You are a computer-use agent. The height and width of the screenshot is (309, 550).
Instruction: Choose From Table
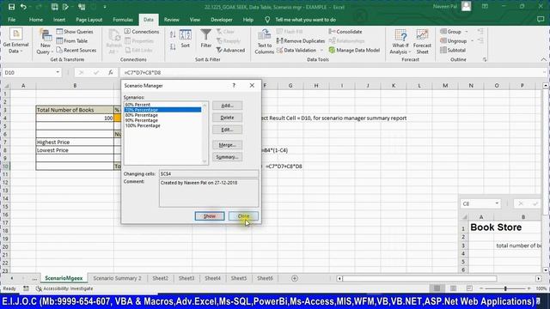72,41
